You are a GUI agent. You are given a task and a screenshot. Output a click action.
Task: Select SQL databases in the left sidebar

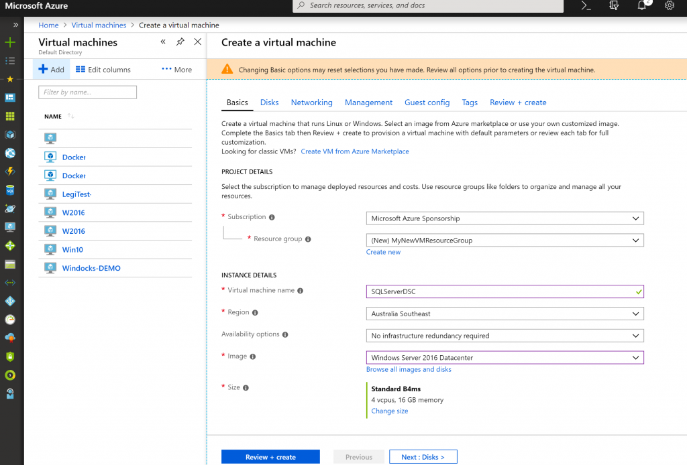point(10,190)
